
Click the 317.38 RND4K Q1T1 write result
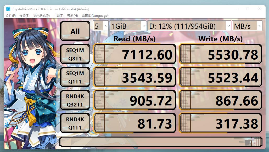[x=220, y=123]
